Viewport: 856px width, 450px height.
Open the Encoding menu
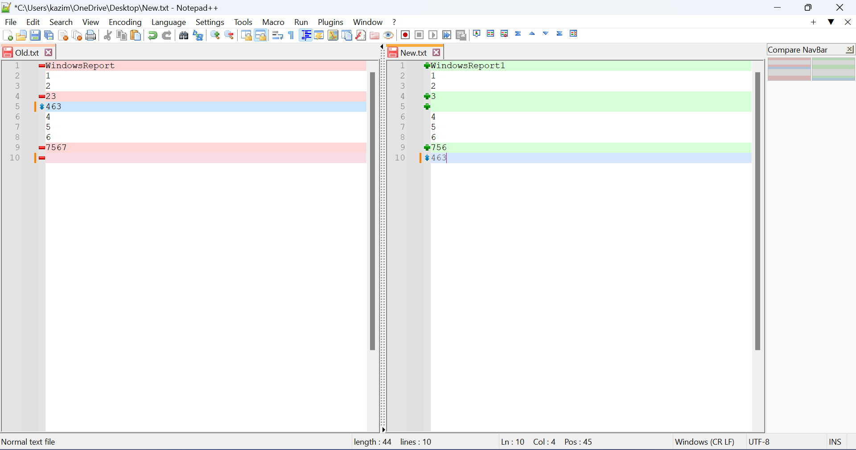click(x=125, y=22)
